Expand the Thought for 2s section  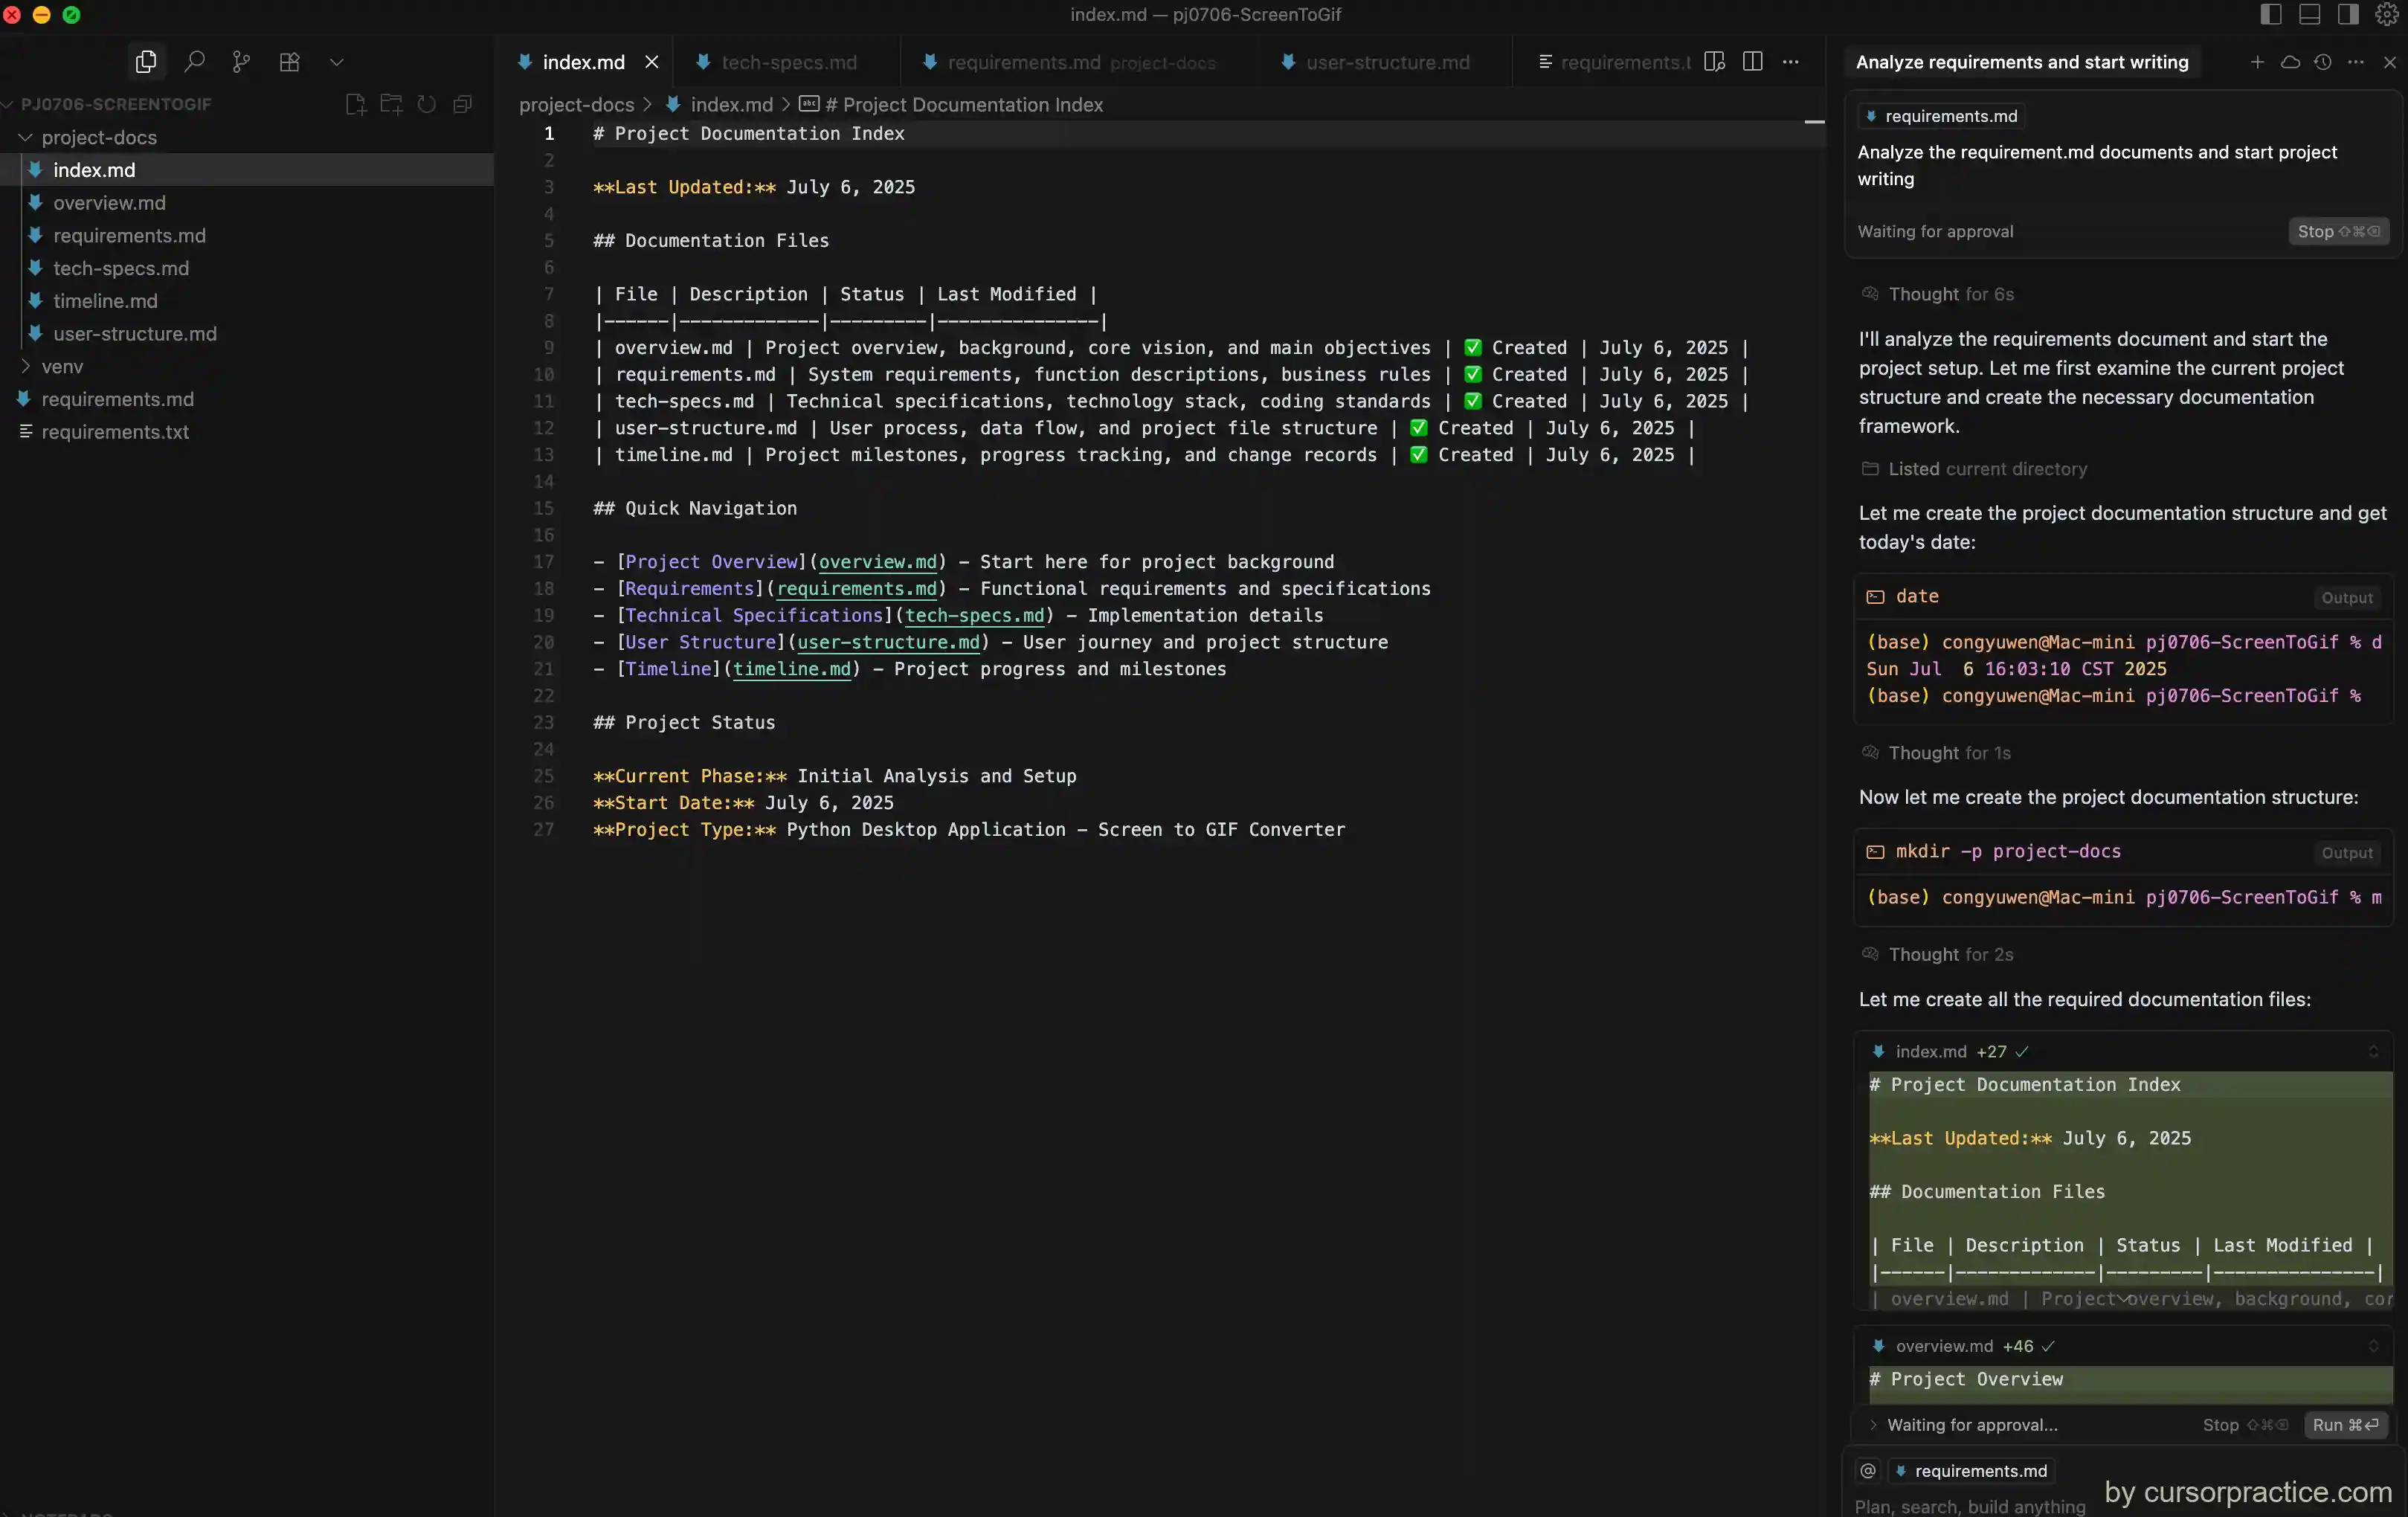click(1937, 954)
